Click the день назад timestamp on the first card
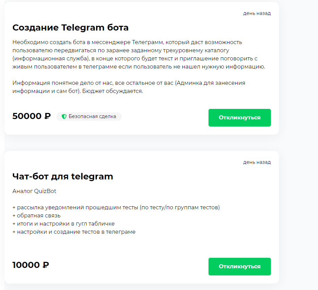 coord(257,14)
